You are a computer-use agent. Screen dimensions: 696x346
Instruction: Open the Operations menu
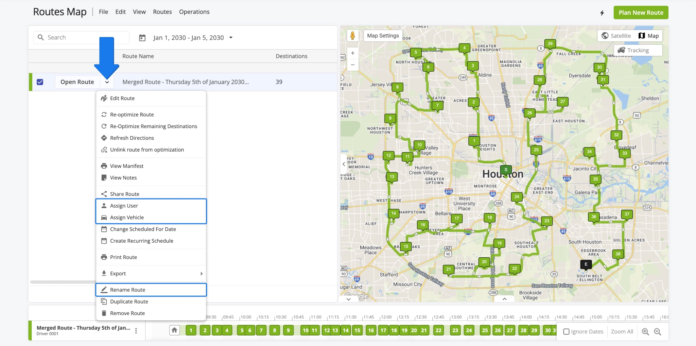tap(194, 12)
